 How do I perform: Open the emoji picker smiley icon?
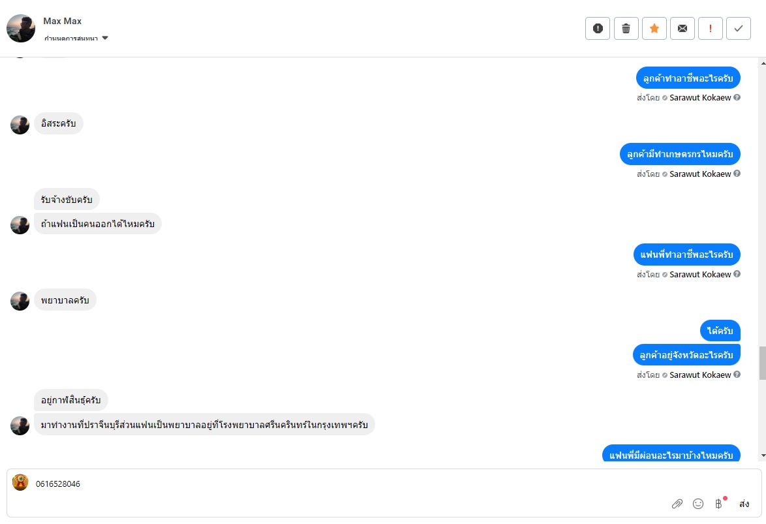pos(698,504)
